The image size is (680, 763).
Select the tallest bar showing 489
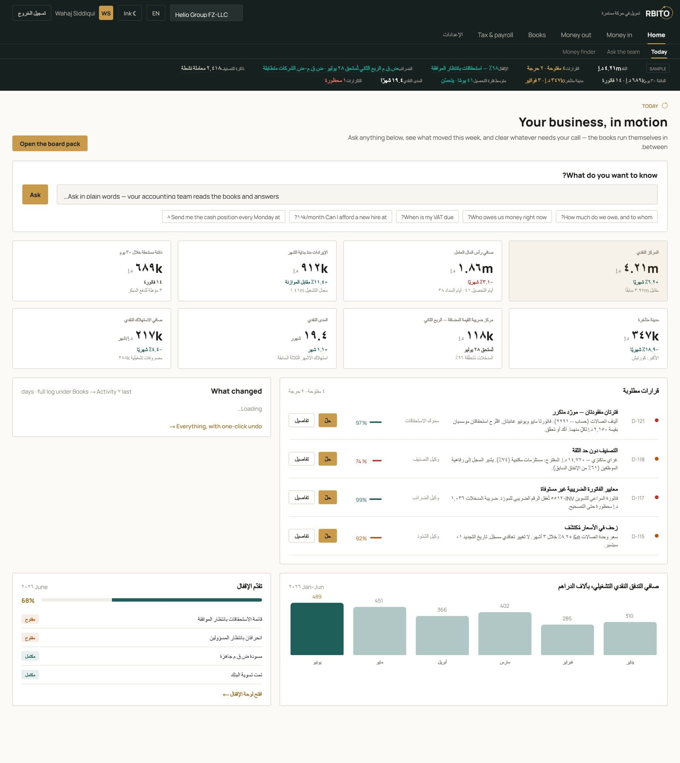pyautogui.click(x=317, y=629)
